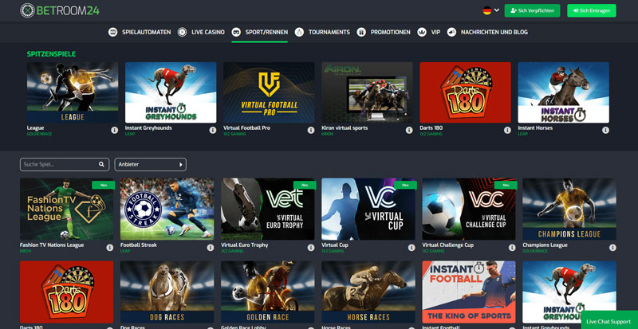The width and height of the screenshot is (638, 329).
Task: Click the Kiron virtual sports title text
Action: click(x=345, y=127)
